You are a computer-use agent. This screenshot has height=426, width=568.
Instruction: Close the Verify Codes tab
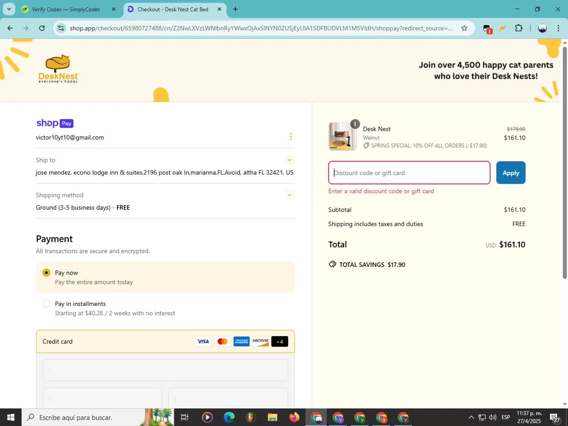114,9
